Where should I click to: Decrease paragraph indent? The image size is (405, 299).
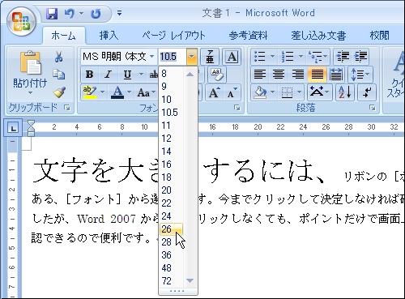343,57
